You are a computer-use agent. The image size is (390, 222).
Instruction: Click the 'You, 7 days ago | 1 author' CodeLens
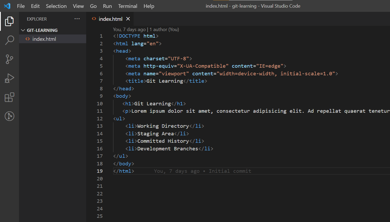[146, 29]
